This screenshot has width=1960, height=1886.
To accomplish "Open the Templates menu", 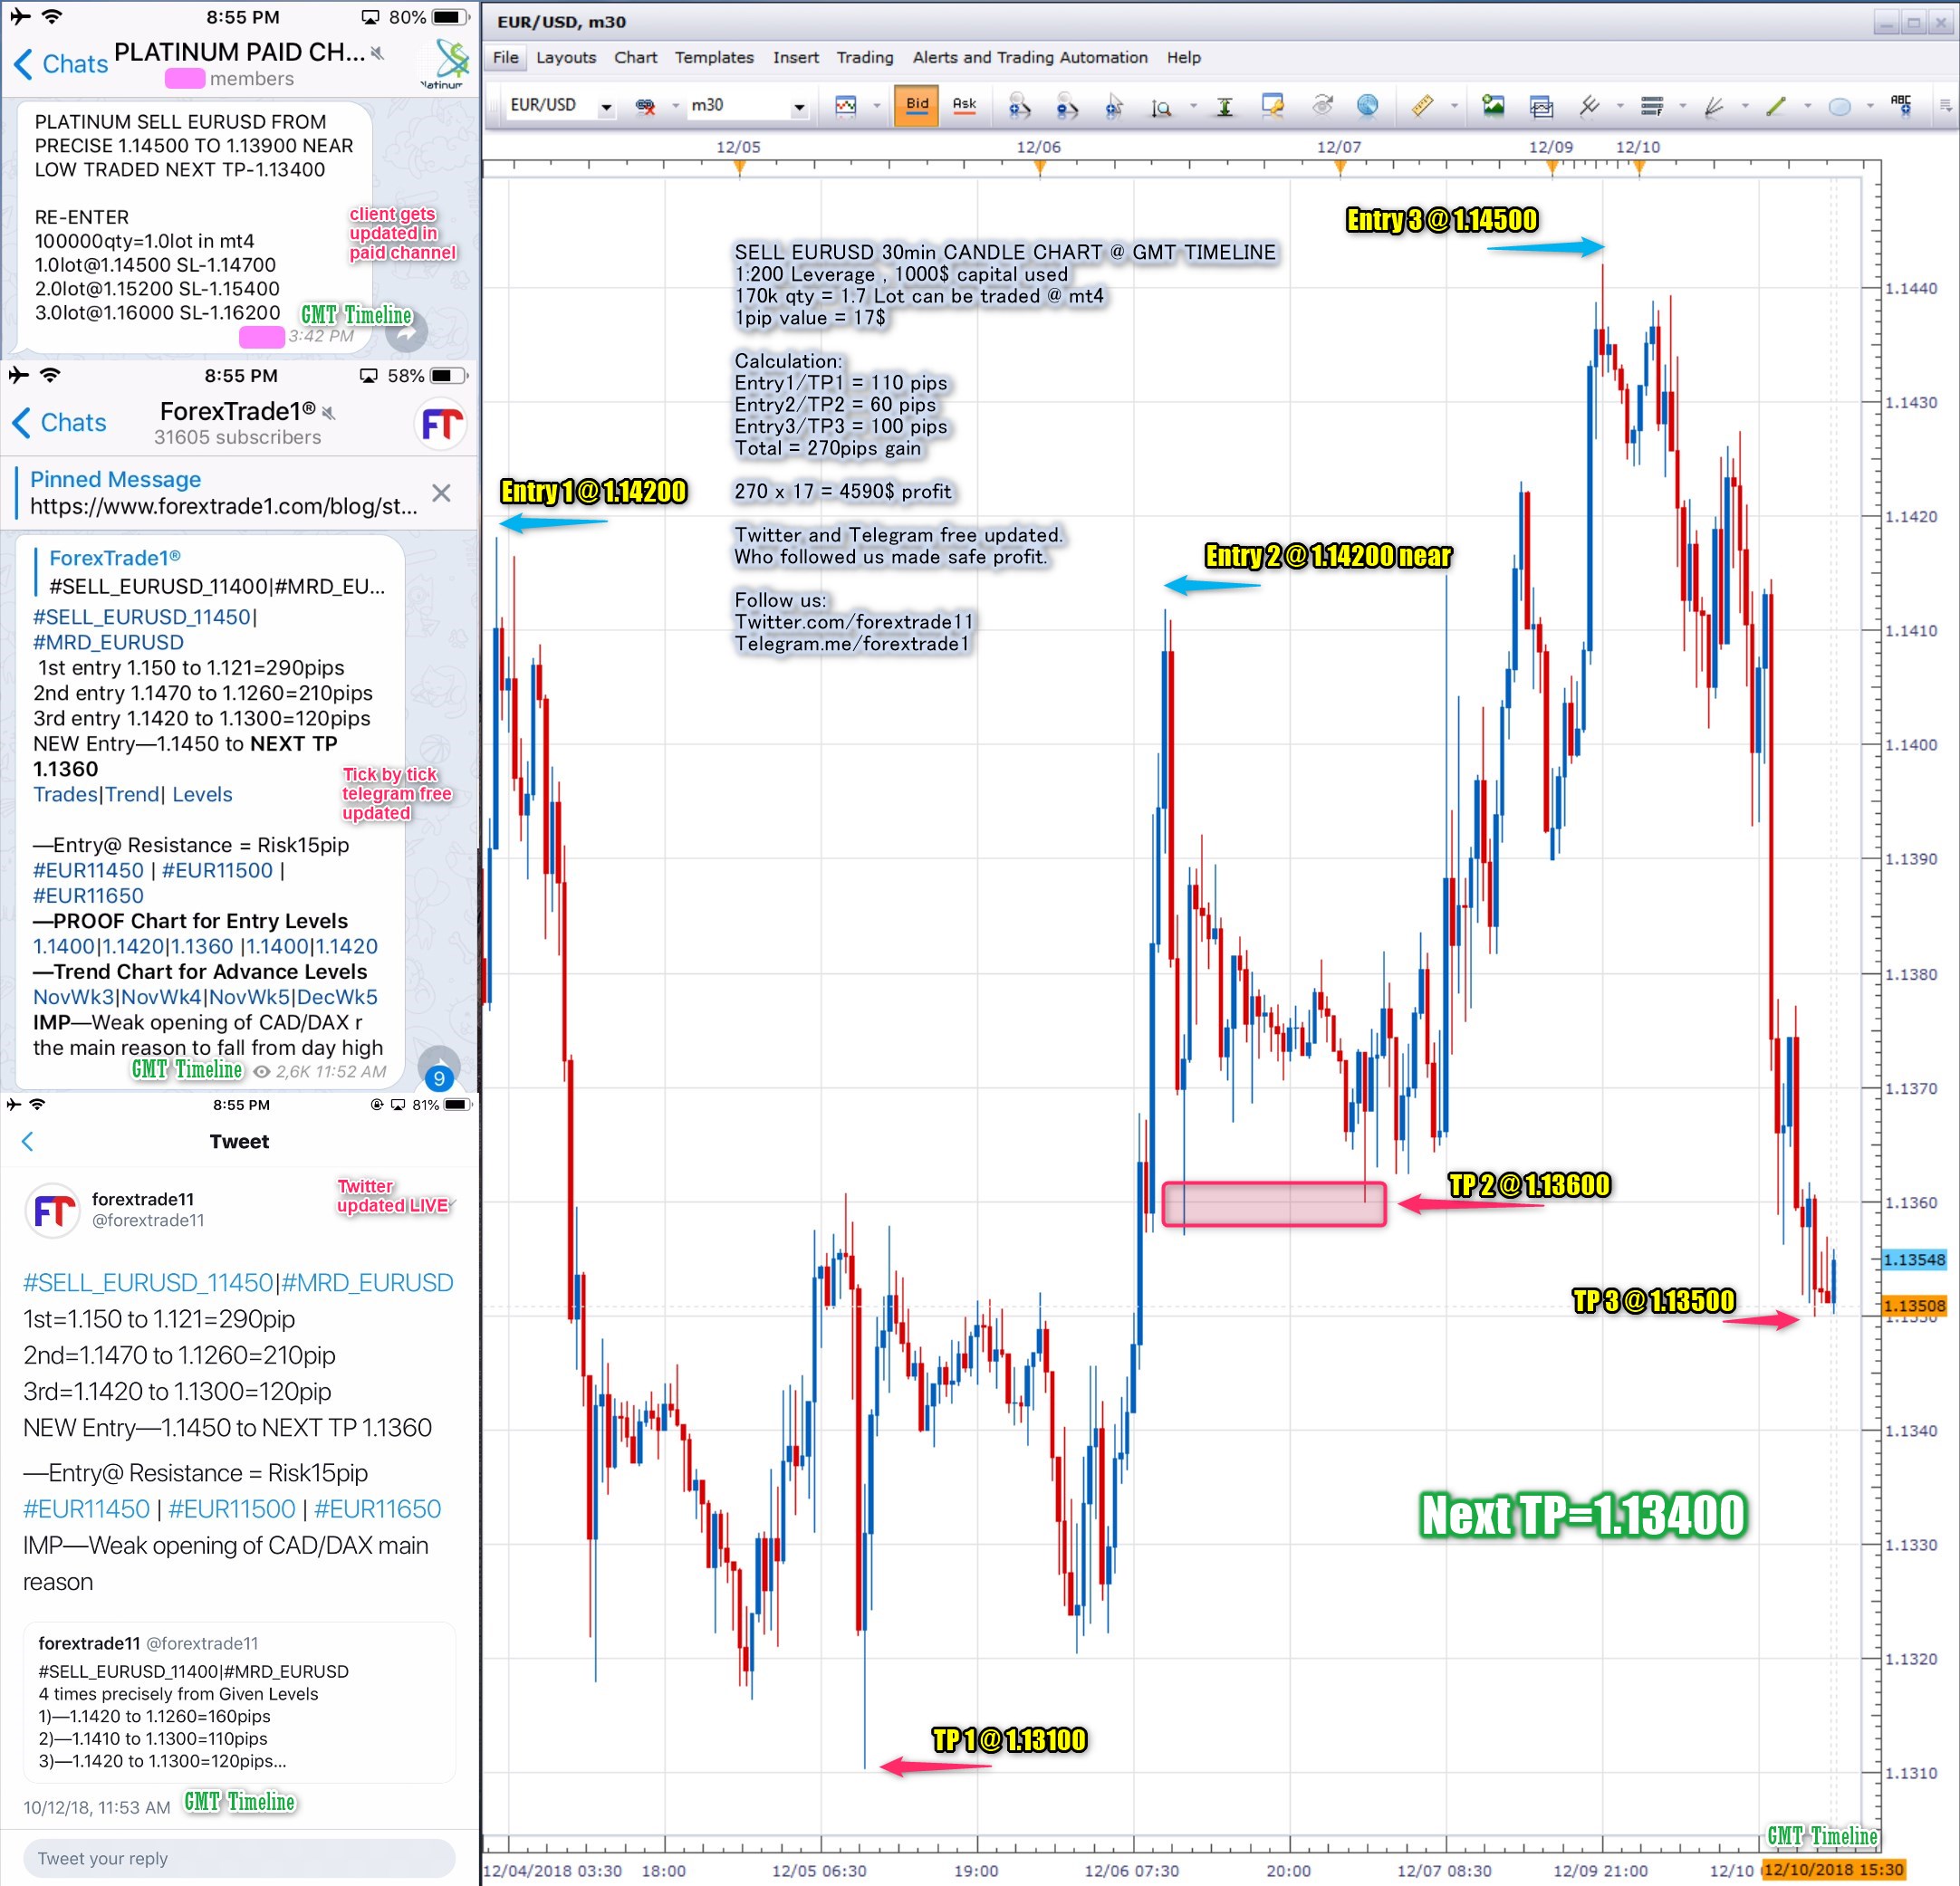I will click(x=714, y=58).
